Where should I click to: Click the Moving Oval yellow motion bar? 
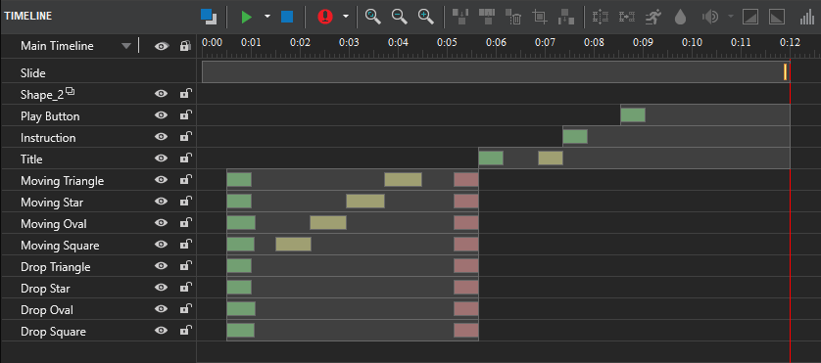(x=328, y=223)
